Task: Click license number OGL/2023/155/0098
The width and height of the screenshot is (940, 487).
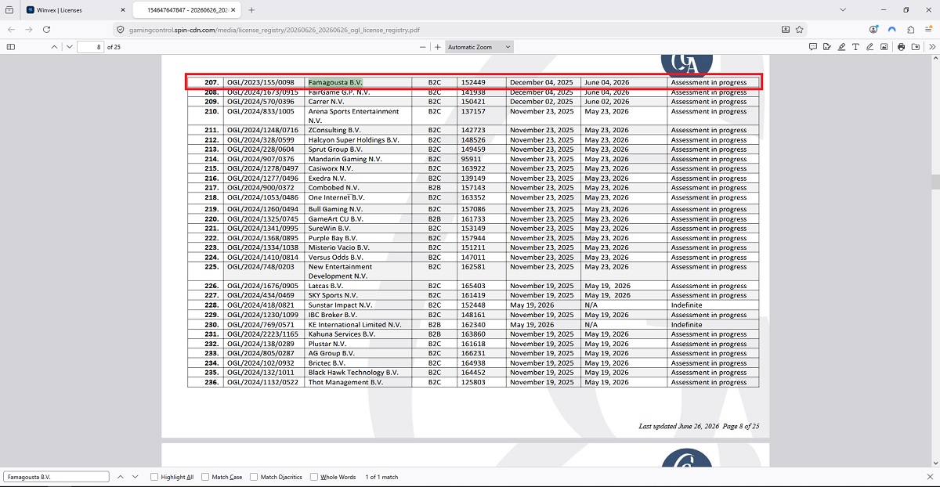Action: coord(261,82)
